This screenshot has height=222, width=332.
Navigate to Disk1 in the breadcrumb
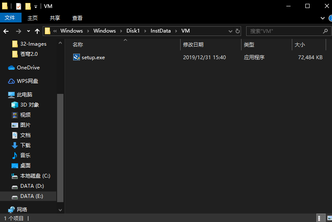click(133, 31)
